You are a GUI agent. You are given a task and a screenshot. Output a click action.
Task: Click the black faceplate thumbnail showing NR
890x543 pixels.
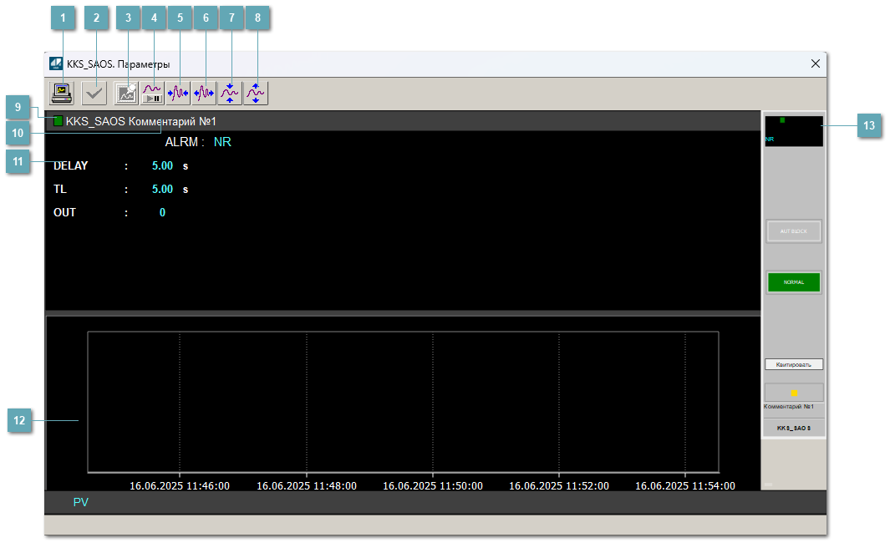click(x=793, y=131)
